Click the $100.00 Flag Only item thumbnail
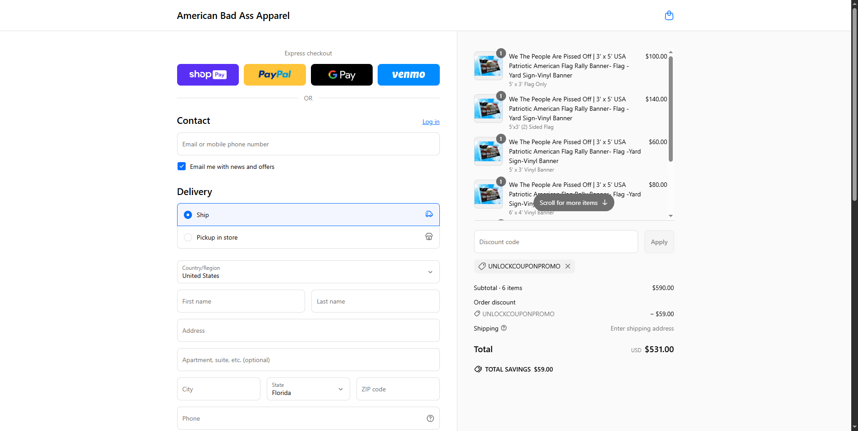Viewport: 858px width, 431px height. [x=488, y=66]
